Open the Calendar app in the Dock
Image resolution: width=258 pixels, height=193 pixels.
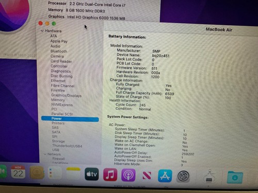(x=18, y=172)
